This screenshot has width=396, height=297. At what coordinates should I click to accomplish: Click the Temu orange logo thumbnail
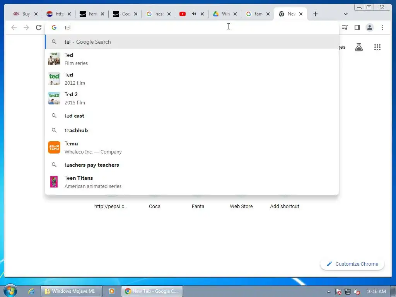pyautogui.click(x=54, y=147)
